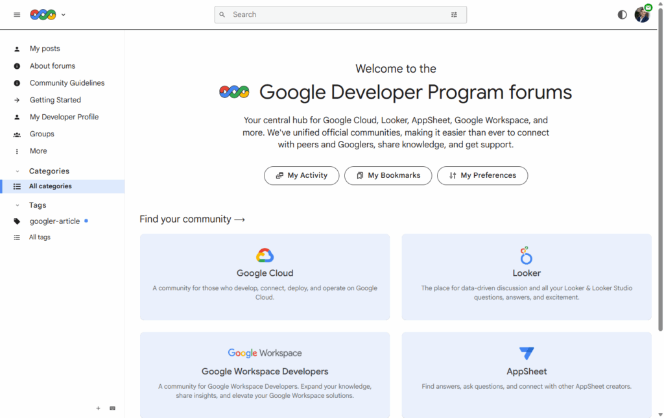Click the AppSheet logo icon
664x418 pixels.
pyautogui.click(x=527, y=352)
